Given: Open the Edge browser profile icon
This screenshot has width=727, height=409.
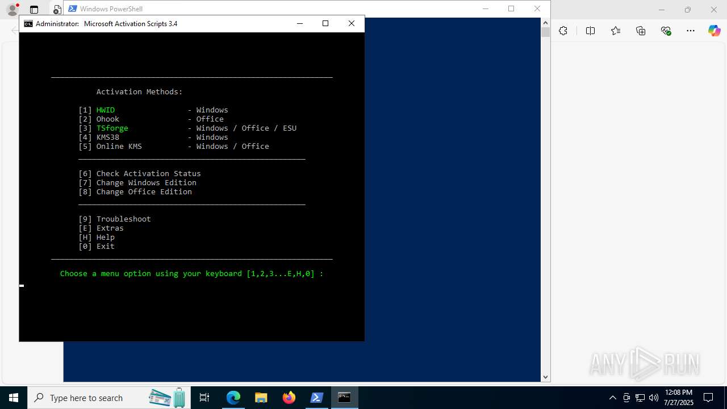Looking at the screenshot, I should tap(12, 9).
